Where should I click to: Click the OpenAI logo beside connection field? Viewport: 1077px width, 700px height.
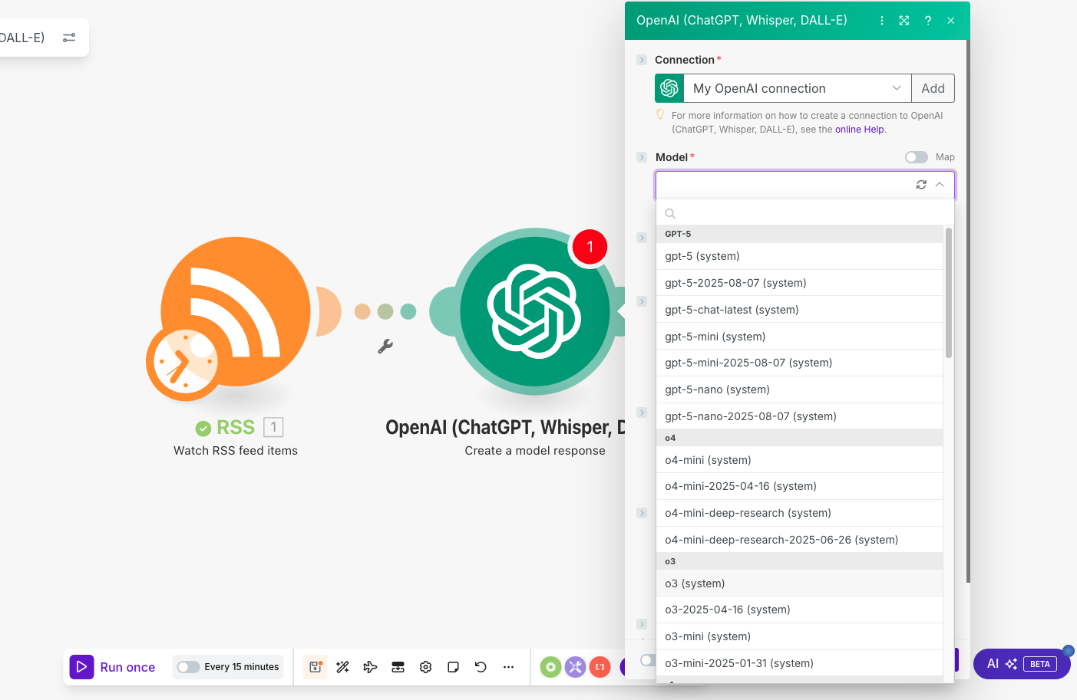pyautogui.click(x=669, y=88)
